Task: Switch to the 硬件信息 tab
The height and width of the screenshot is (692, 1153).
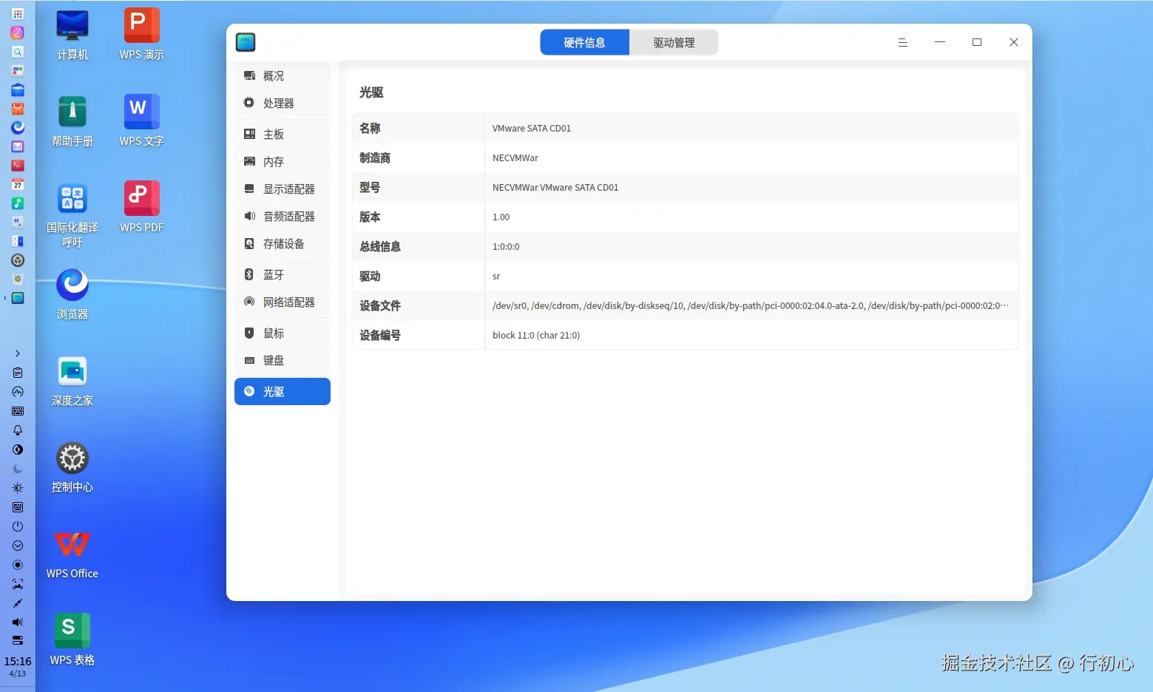Action: coord(584,43)
